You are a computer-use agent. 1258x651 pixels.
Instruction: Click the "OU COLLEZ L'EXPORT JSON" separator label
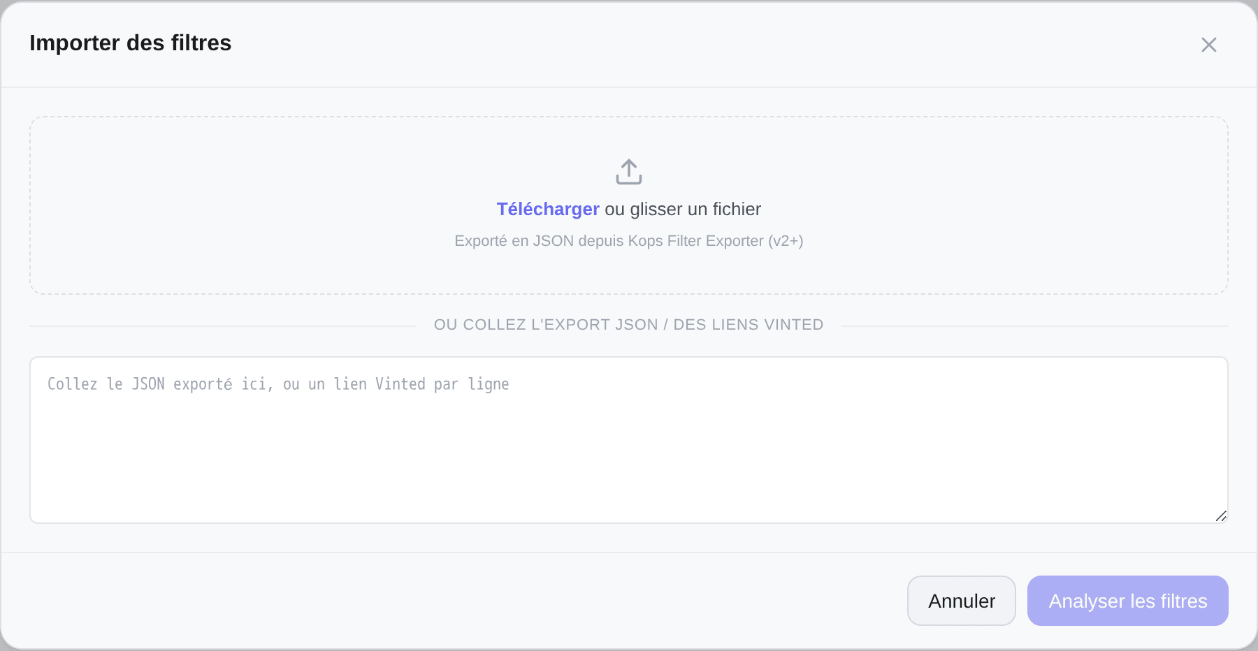(629, 325)
